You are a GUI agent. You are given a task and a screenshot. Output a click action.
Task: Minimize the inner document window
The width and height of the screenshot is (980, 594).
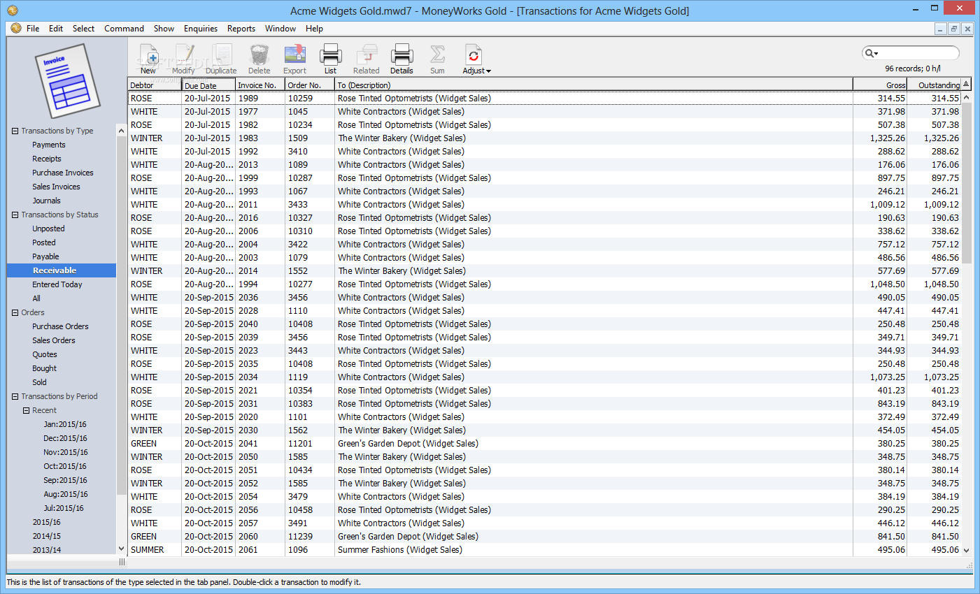(x=941, y=29)
